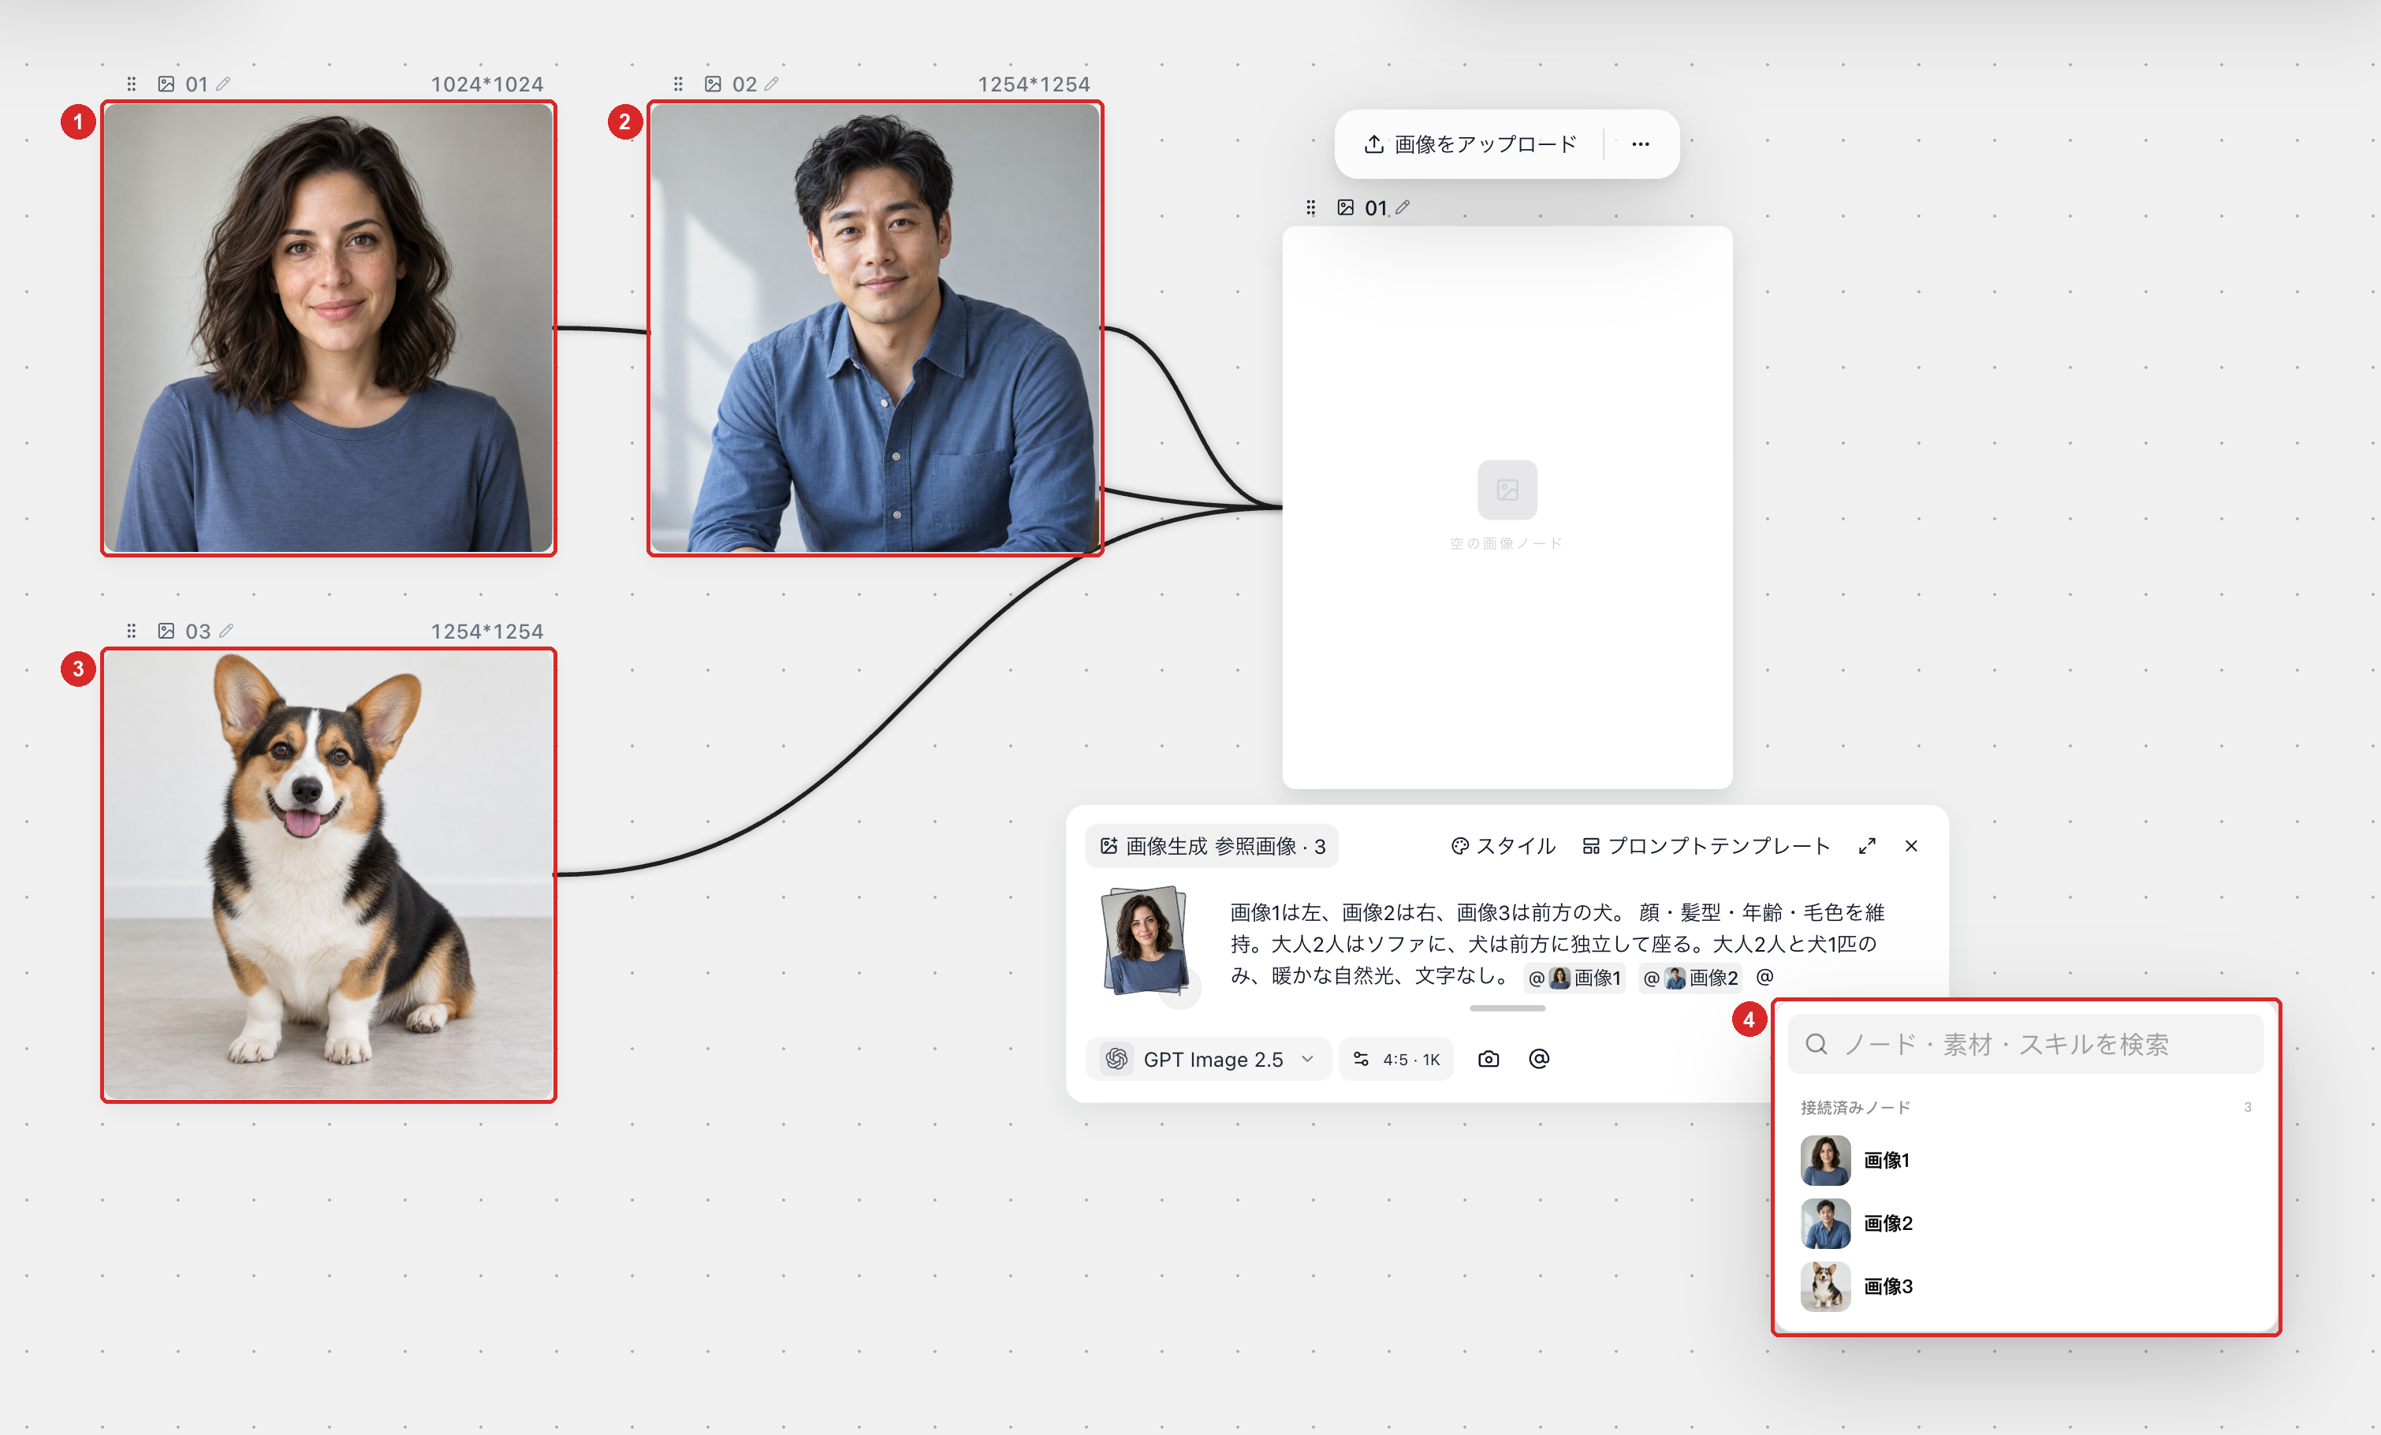Click the horizontal resize handle bar under the prompt
This screenshot has width=2381, height=1435.
[x=1507, y=1008]
